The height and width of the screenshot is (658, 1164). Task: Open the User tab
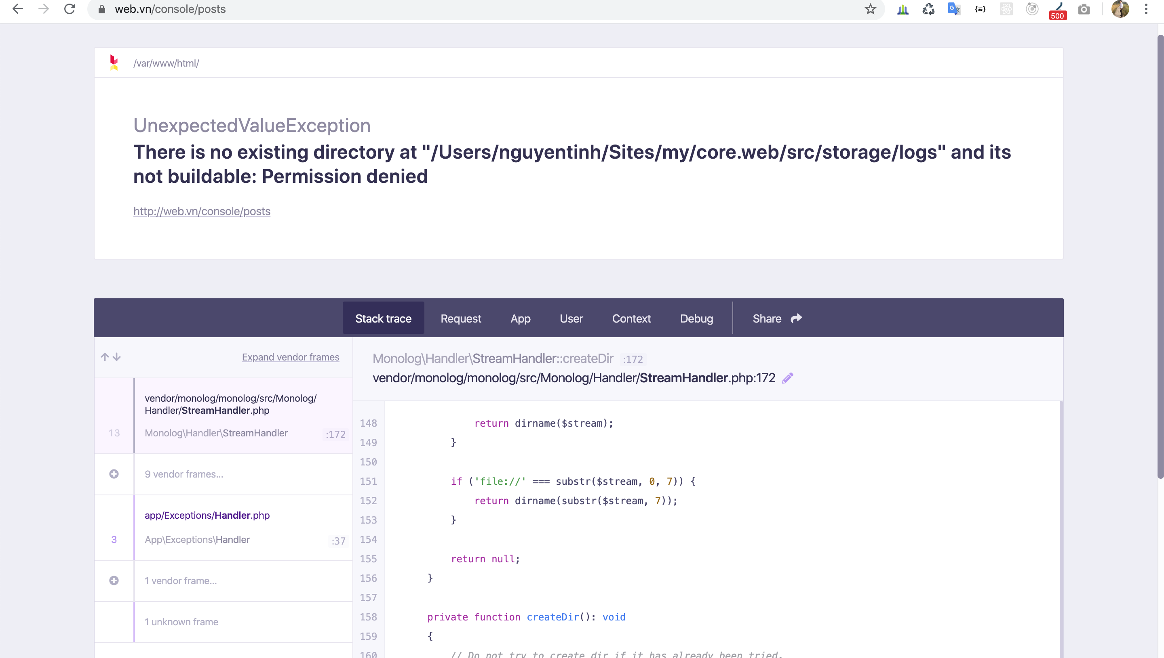pyautogui.click(x=571, y=318)
